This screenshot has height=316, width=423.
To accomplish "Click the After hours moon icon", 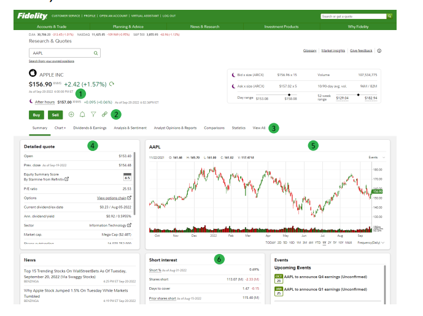I will point(31,101).
